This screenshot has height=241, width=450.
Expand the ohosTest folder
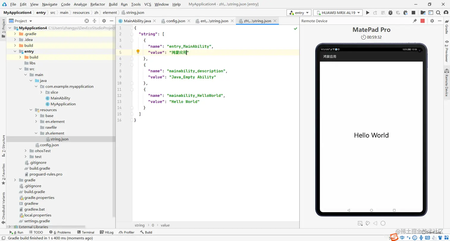click(x=26, y=151)
